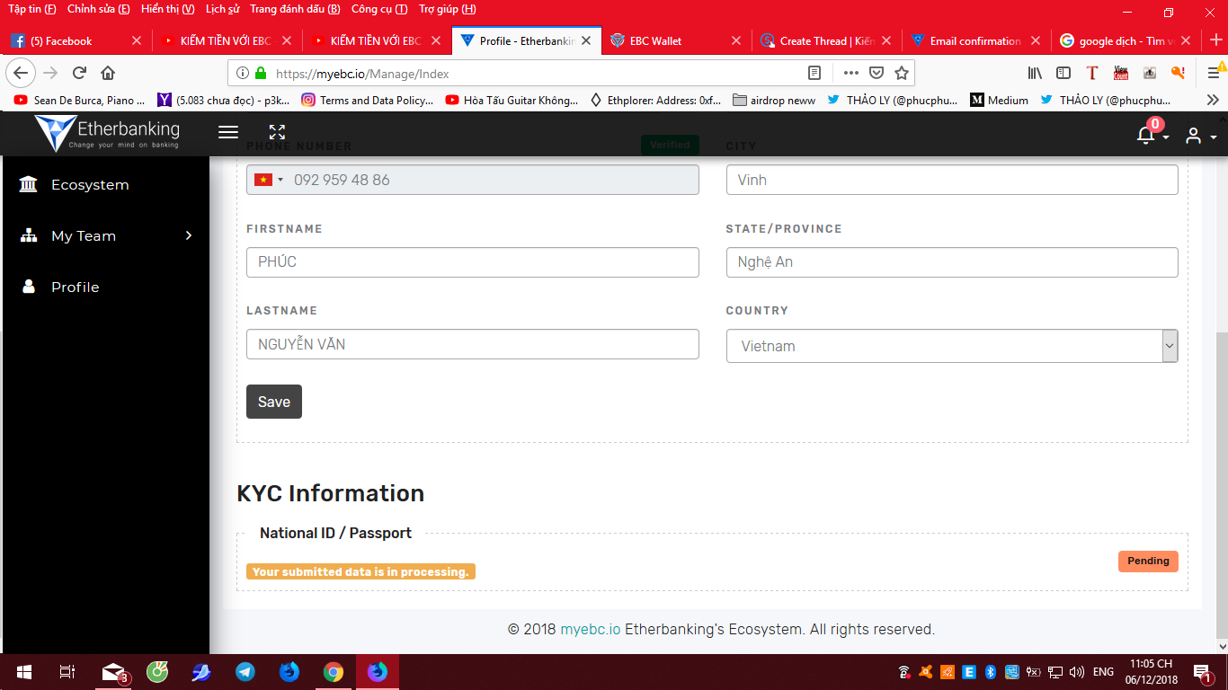Viewport: 1228px width, 690px height.
Task: Click the City input field
Action: pos(952,180)
